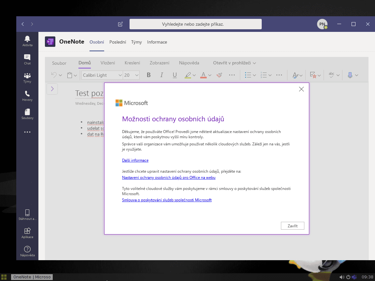The image size is (375, 281).
Task: Select the Poslední tab
Action: pos(118,42)
